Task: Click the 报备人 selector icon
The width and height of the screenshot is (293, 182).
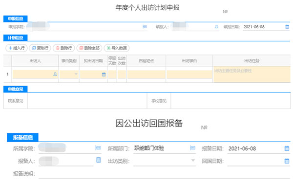Action: pos(99,160)
